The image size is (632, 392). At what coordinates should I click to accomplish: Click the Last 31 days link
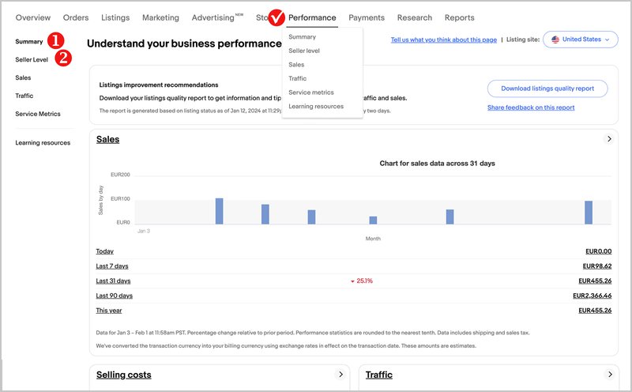(x=113, y=281)
